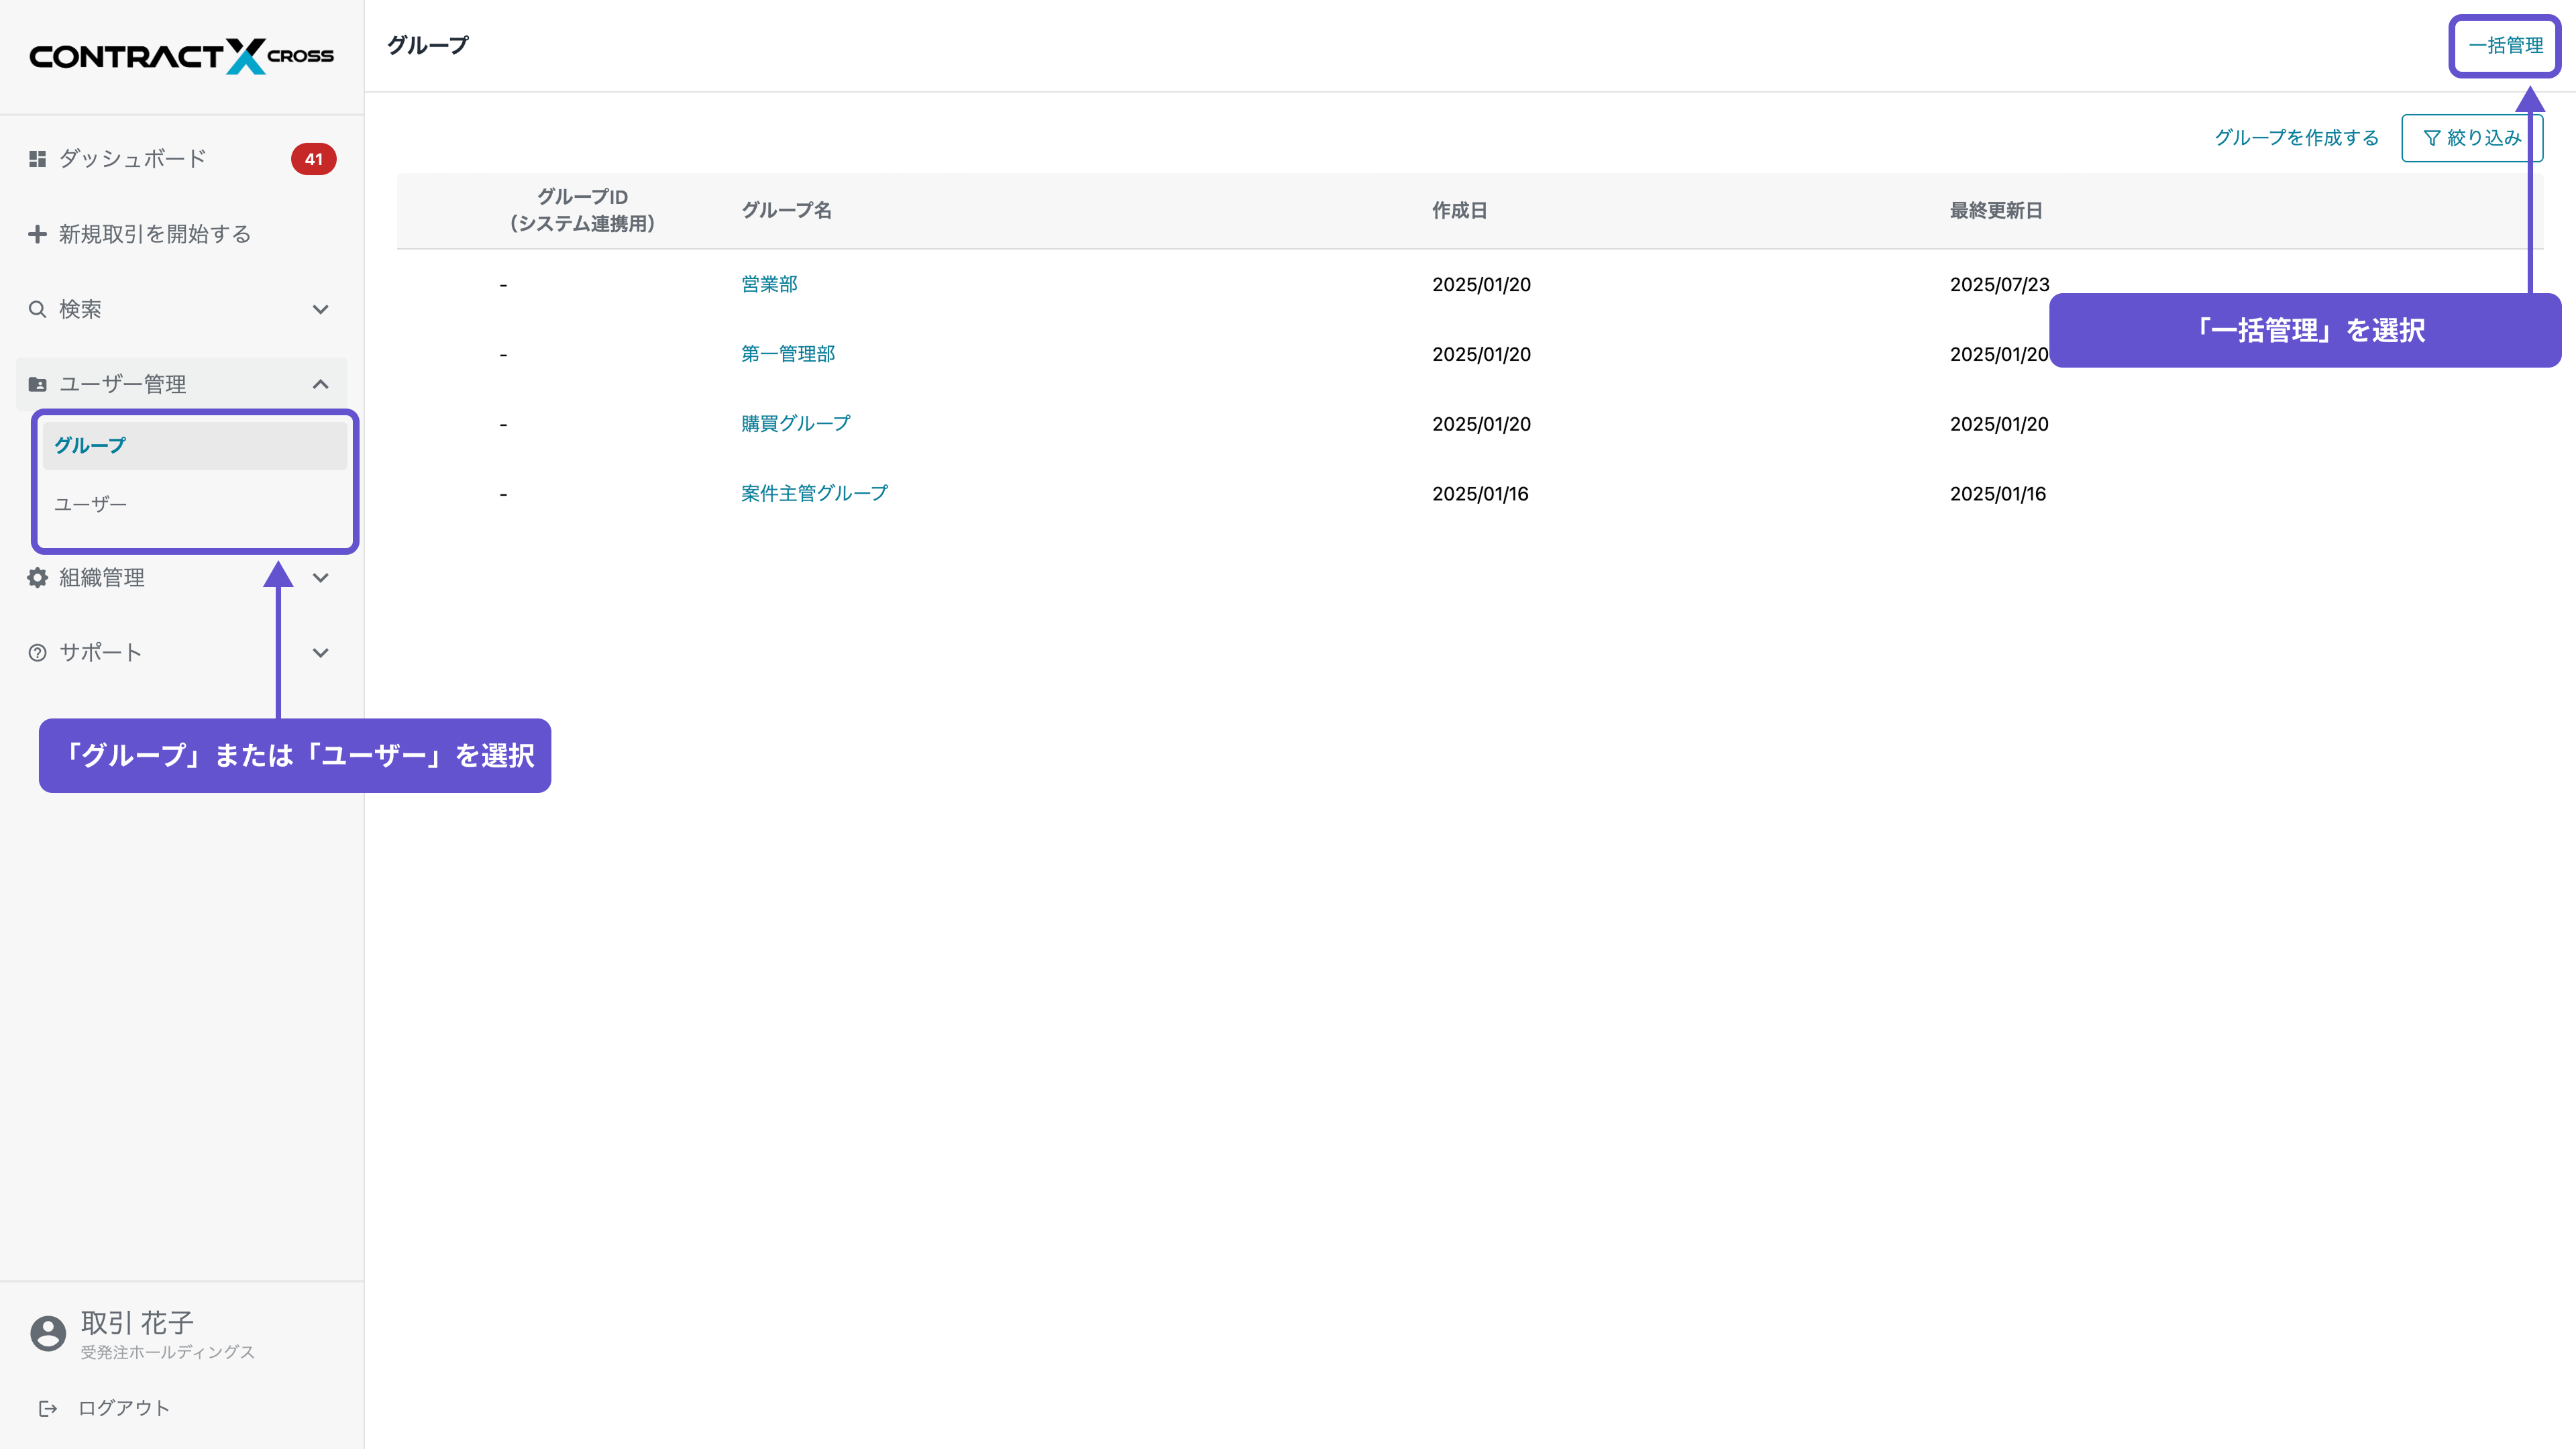Viewport: 2576px width, 1449px height.
Task: Click the logout icon
Action: pos(47,1408)
